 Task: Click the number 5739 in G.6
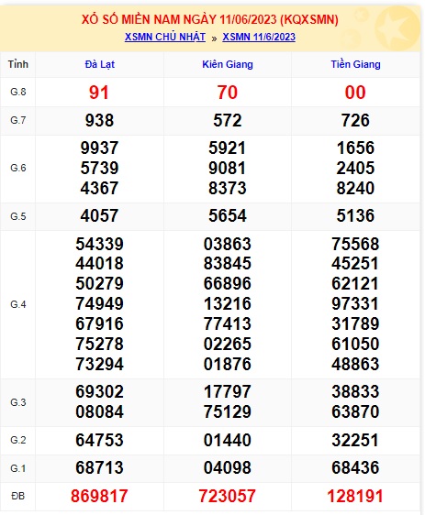pos(99,169)
